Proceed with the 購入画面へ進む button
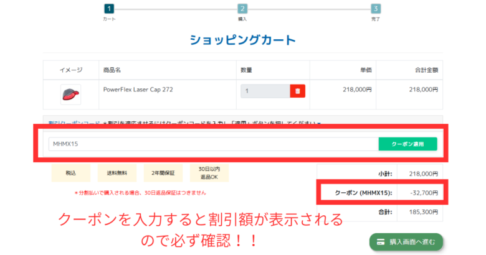486x255 pixels. [406, 241]
